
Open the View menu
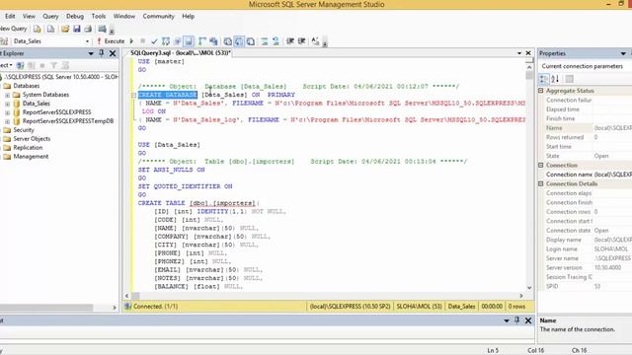pyautogui.click(x=29, y=16)
